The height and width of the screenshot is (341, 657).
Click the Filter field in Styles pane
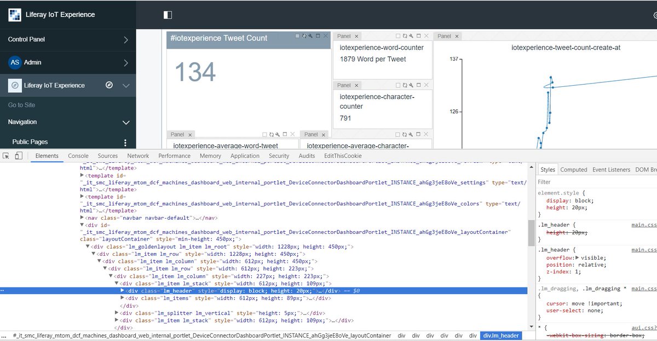click(596, 182)
